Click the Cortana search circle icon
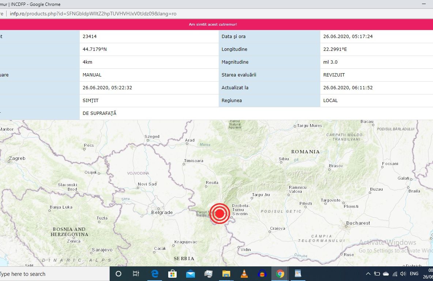This screenshot has width=433, height=281. tap(118, 273)
